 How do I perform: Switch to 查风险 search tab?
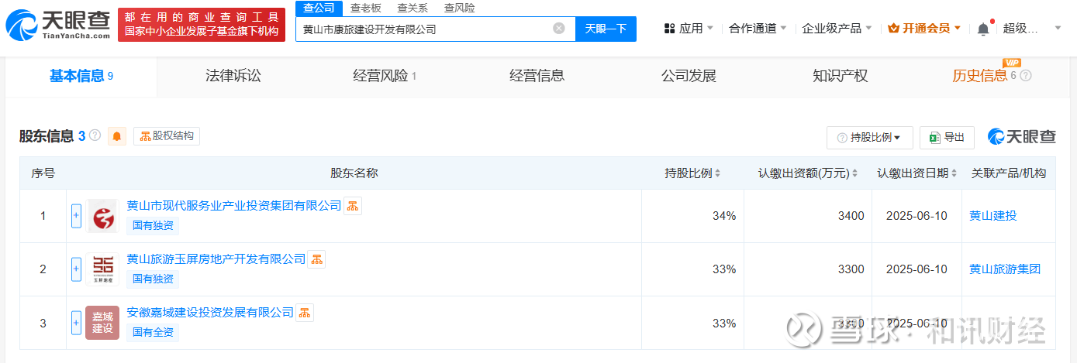[459, 8]
